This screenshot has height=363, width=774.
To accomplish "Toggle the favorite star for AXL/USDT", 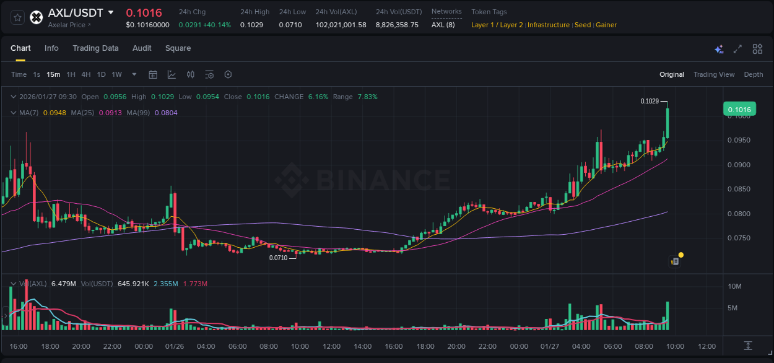I will tap(17, 17).
